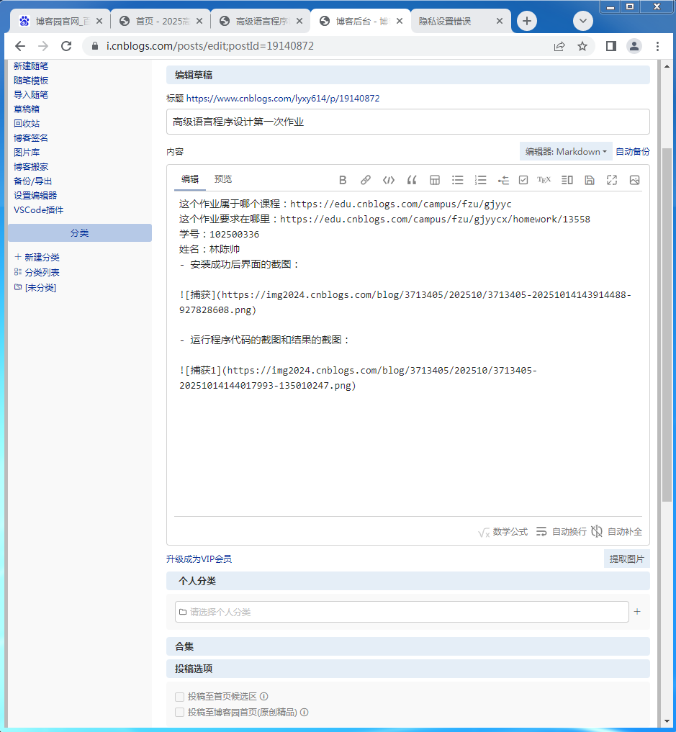Open 博客搬家 in sidebar
Image resolution: width=676 pixels, height=732 pixels.
(31, 167)
